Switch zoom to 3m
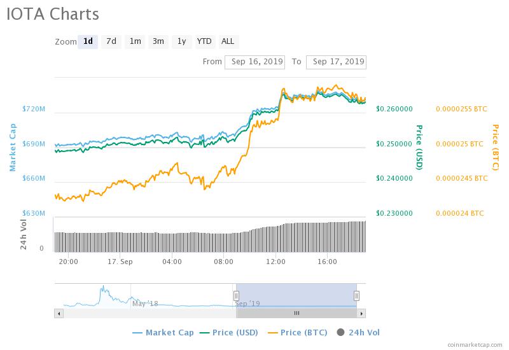The height and width of the screenshot is (350, 509). point(158,41)
